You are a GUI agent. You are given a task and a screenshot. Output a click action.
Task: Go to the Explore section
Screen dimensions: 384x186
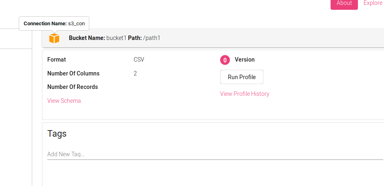(373, 3)
